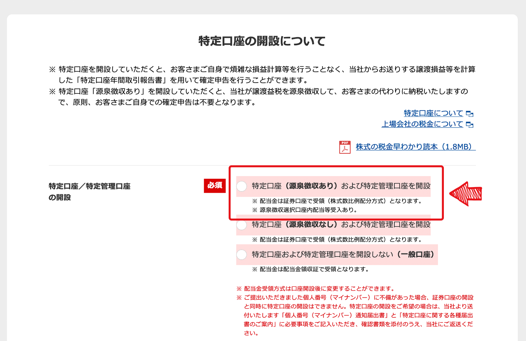Click the 特定口座（源泉徴収なし）option label text
The width and height of the screenshot is (526, 341).
(341, 225)
